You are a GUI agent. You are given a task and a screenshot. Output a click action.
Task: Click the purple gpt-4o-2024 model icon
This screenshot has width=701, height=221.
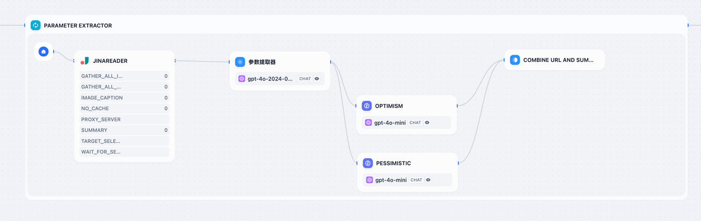coord(242,79)
